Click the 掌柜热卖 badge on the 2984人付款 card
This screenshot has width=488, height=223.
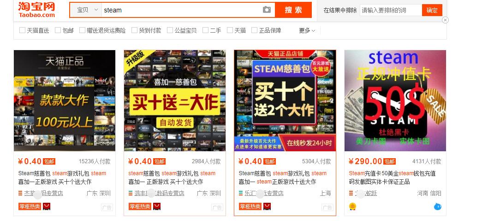tap(140, 206)
